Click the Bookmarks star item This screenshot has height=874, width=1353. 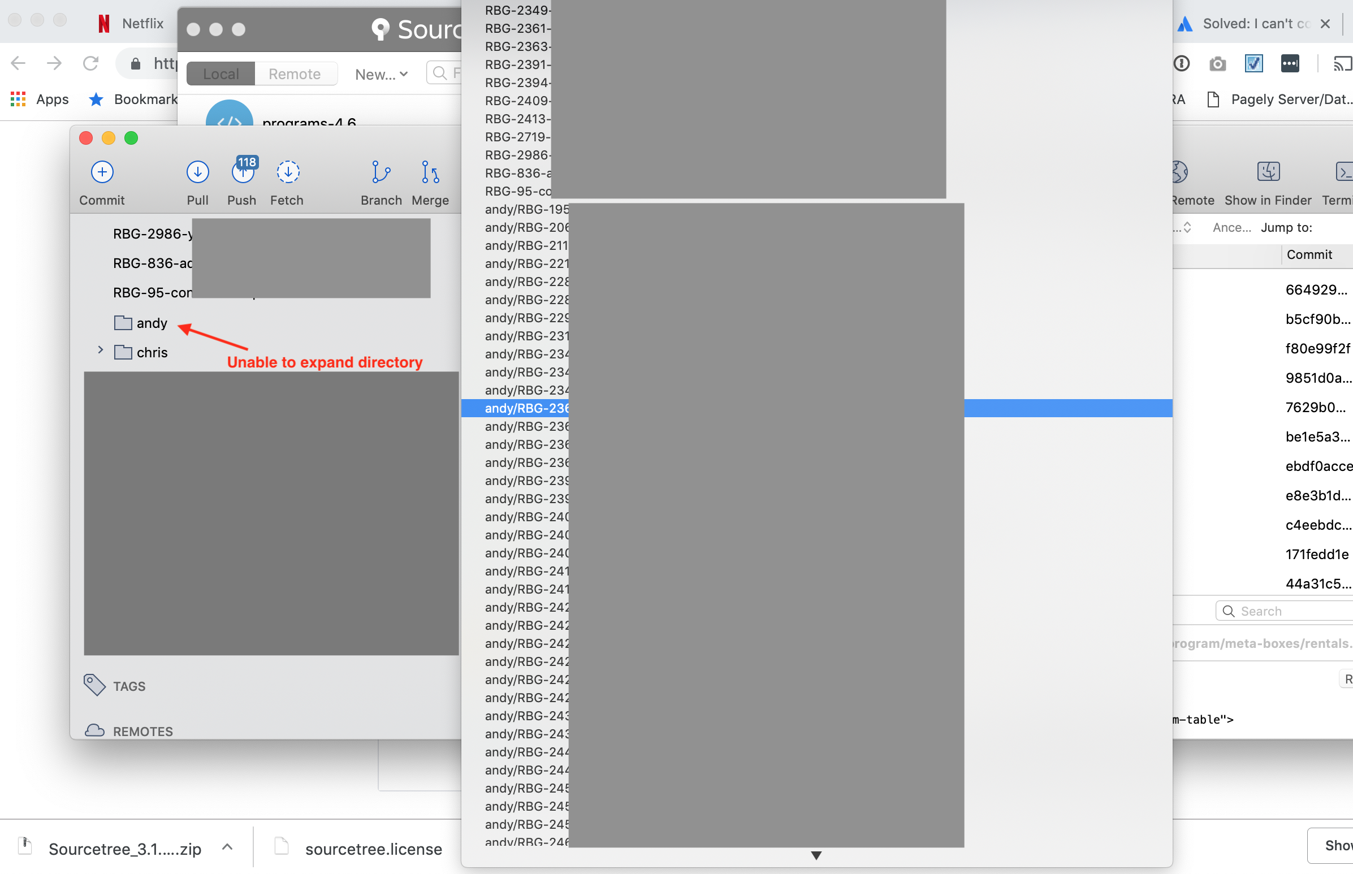[133, 99]
